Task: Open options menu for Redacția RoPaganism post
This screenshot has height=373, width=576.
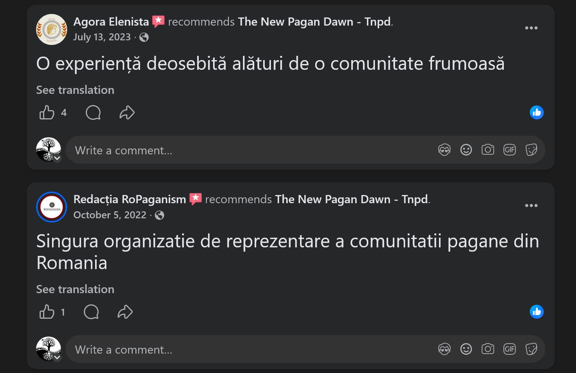Action: point(531,205)
